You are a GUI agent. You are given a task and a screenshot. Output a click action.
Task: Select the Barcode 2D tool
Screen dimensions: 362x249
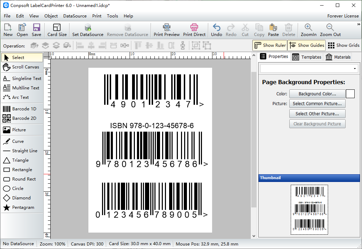(x=22, y=118)
